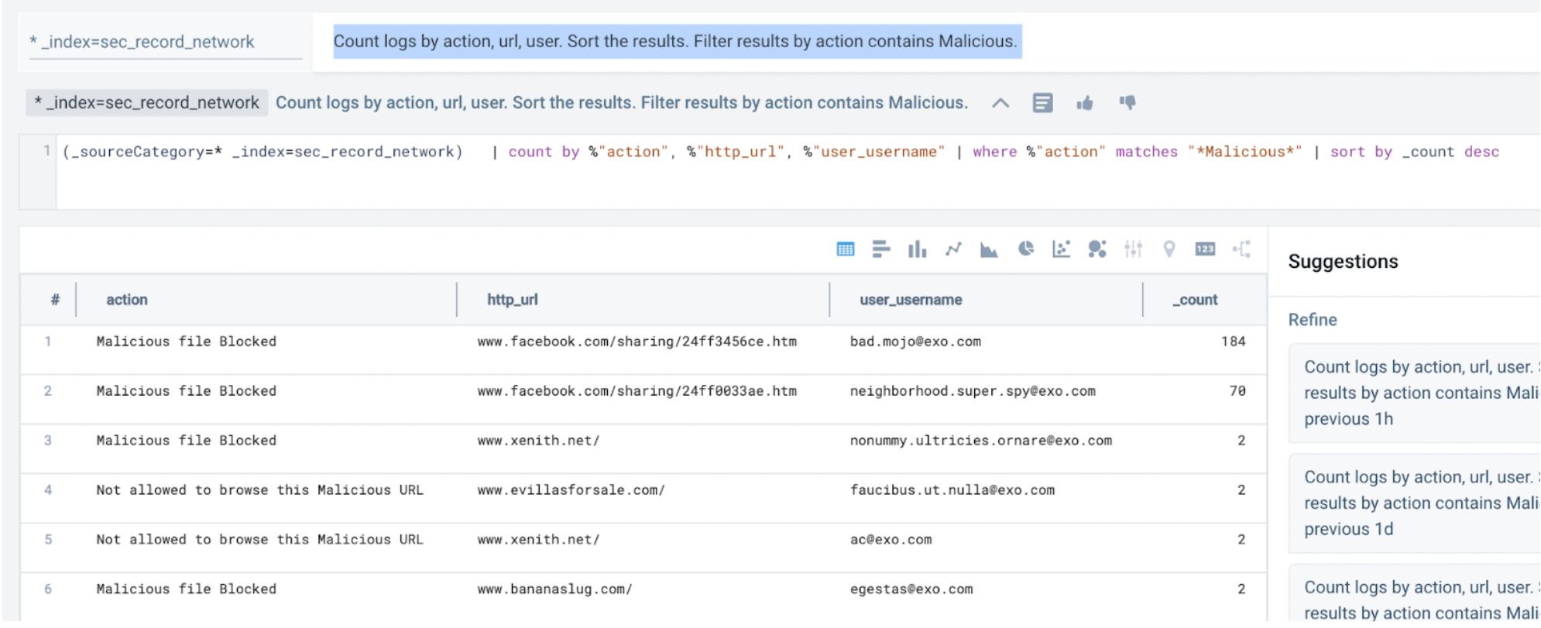Select the horizontal bar chart icon
The image size is (1541, 628).
[880, 249]
